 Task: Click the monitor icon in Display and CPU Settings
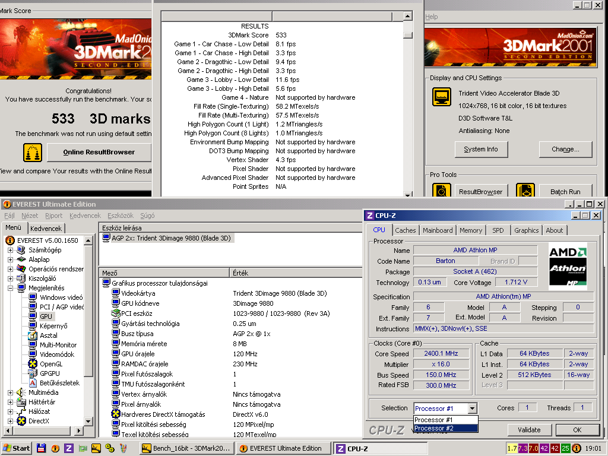pyautogui.click(x=442, y=97)
